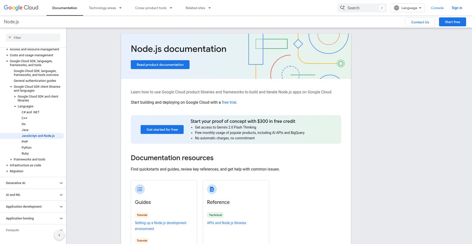This screenshot has width=472, height=244.
Task: Click the Technical tag in Reference card
Action: click(215, 215)
